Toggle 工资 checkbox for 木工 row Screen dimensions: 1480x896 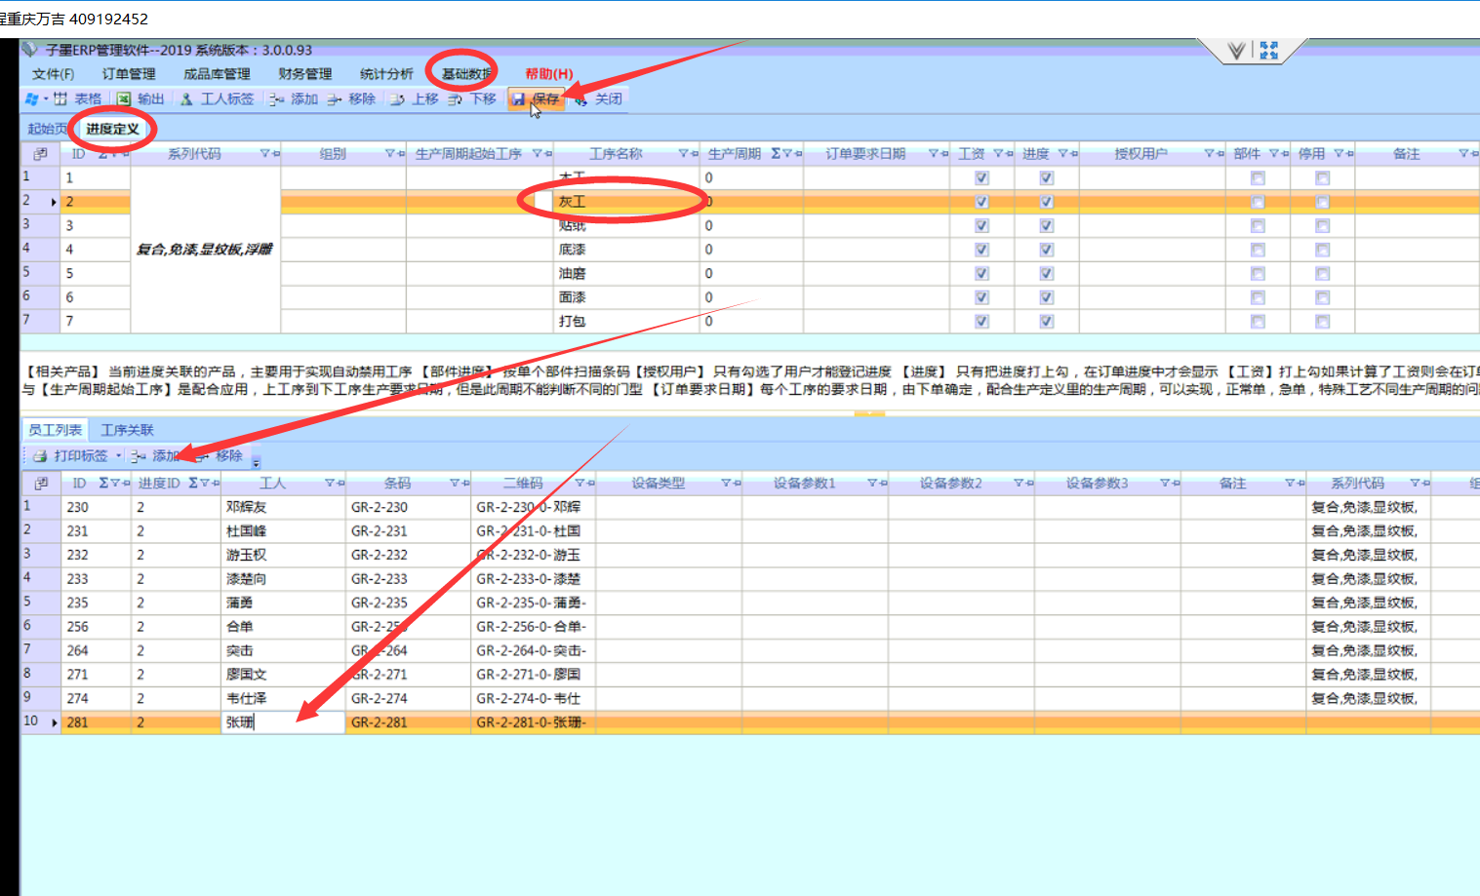pos(981,178)
